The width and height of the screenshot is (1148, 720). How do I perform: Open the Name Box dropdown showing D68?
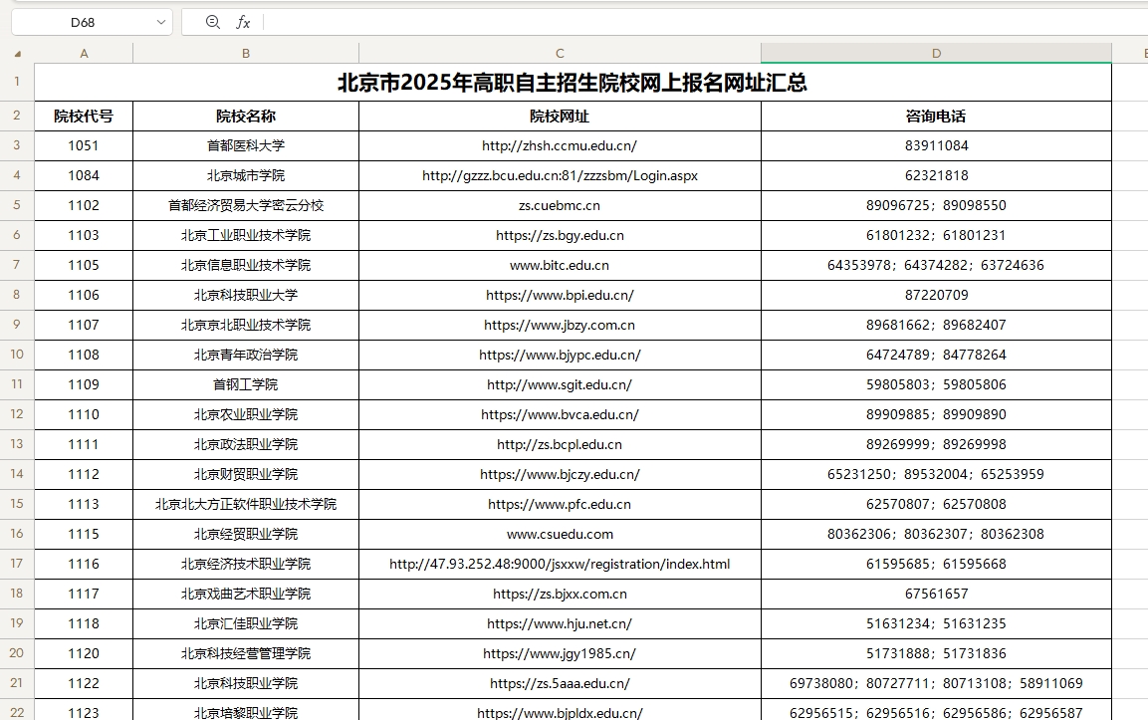(161, 21)
